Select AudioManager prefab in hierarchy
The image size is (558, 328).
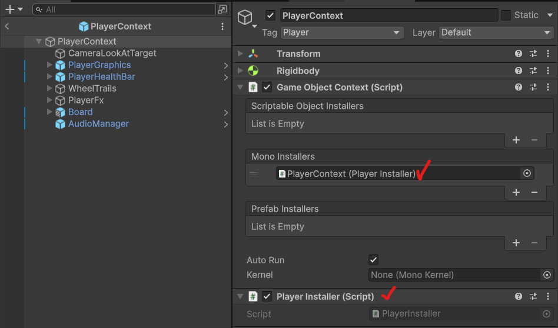tap(98, 124)
